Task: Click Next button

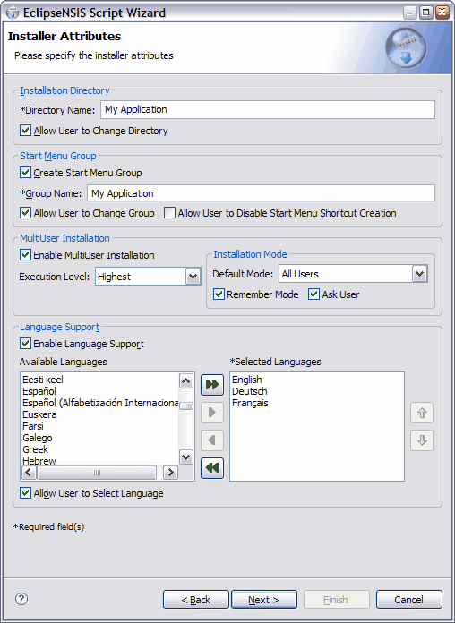Action: point(264,600)
